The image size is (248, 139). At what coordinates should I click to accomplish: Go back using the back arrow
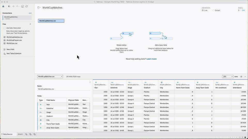point(9,6)
